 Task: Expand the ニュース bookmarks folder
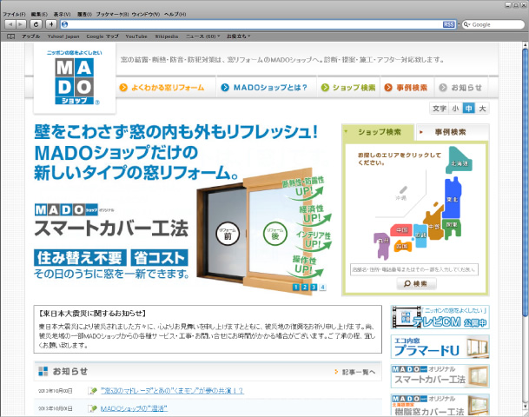pos(202,36)
